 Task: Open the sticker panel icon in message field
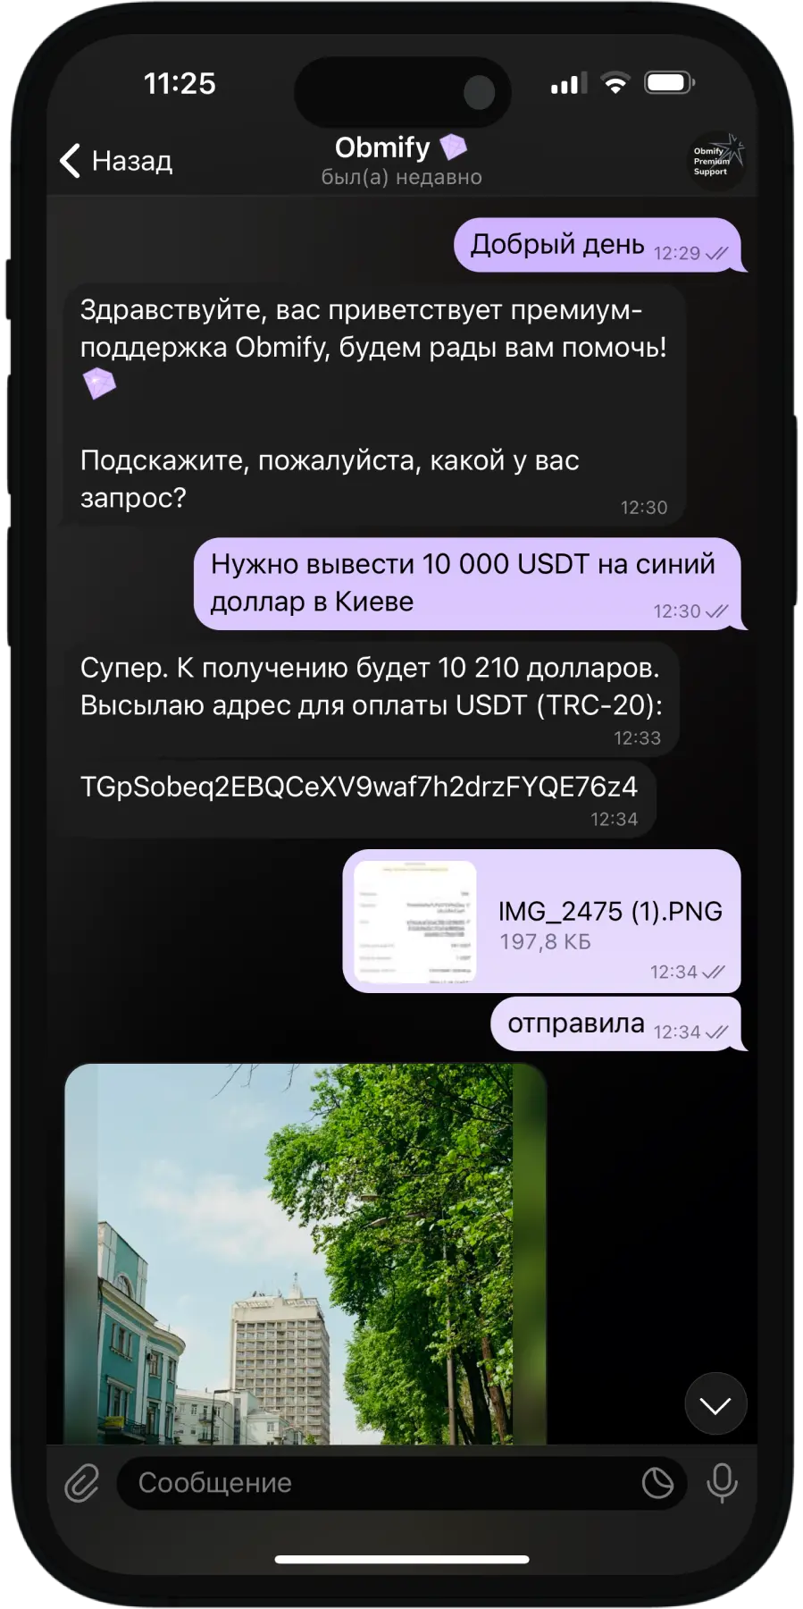[x=657, y=1483]
